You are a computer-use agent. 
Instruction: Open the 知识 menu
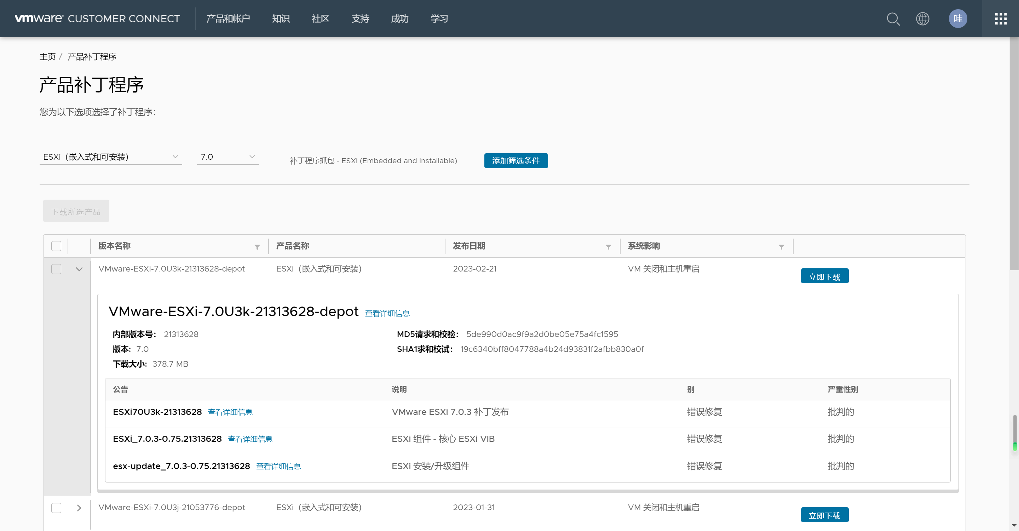pyautogui.click(x=281, y=19)
